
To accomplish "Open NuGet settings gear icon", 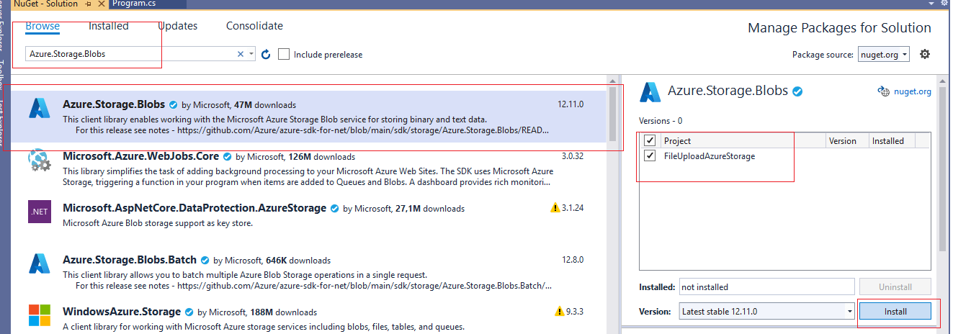I will pyautogui.click(x=925, y=54).
